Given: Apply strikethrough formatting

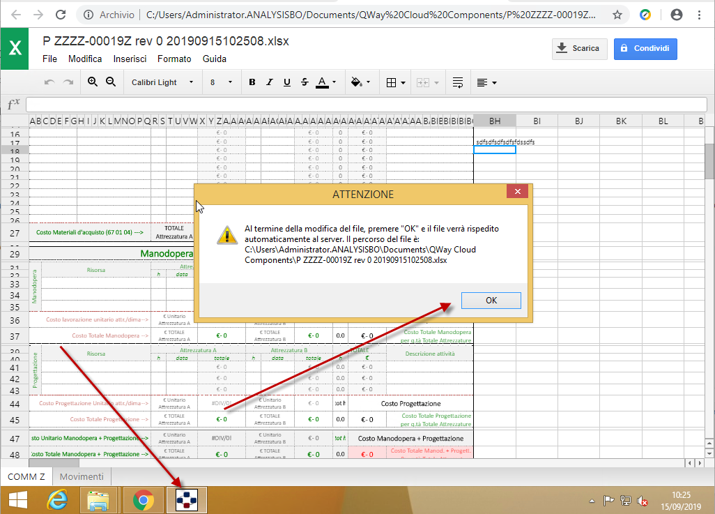Looking at the screenshot, I should coord(305,82).
